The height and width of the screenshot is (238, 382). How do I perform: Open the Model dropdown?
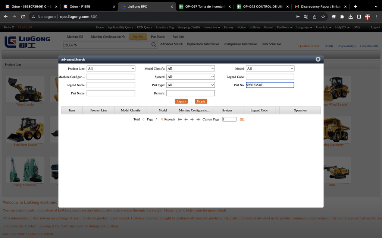click(270, 68)
